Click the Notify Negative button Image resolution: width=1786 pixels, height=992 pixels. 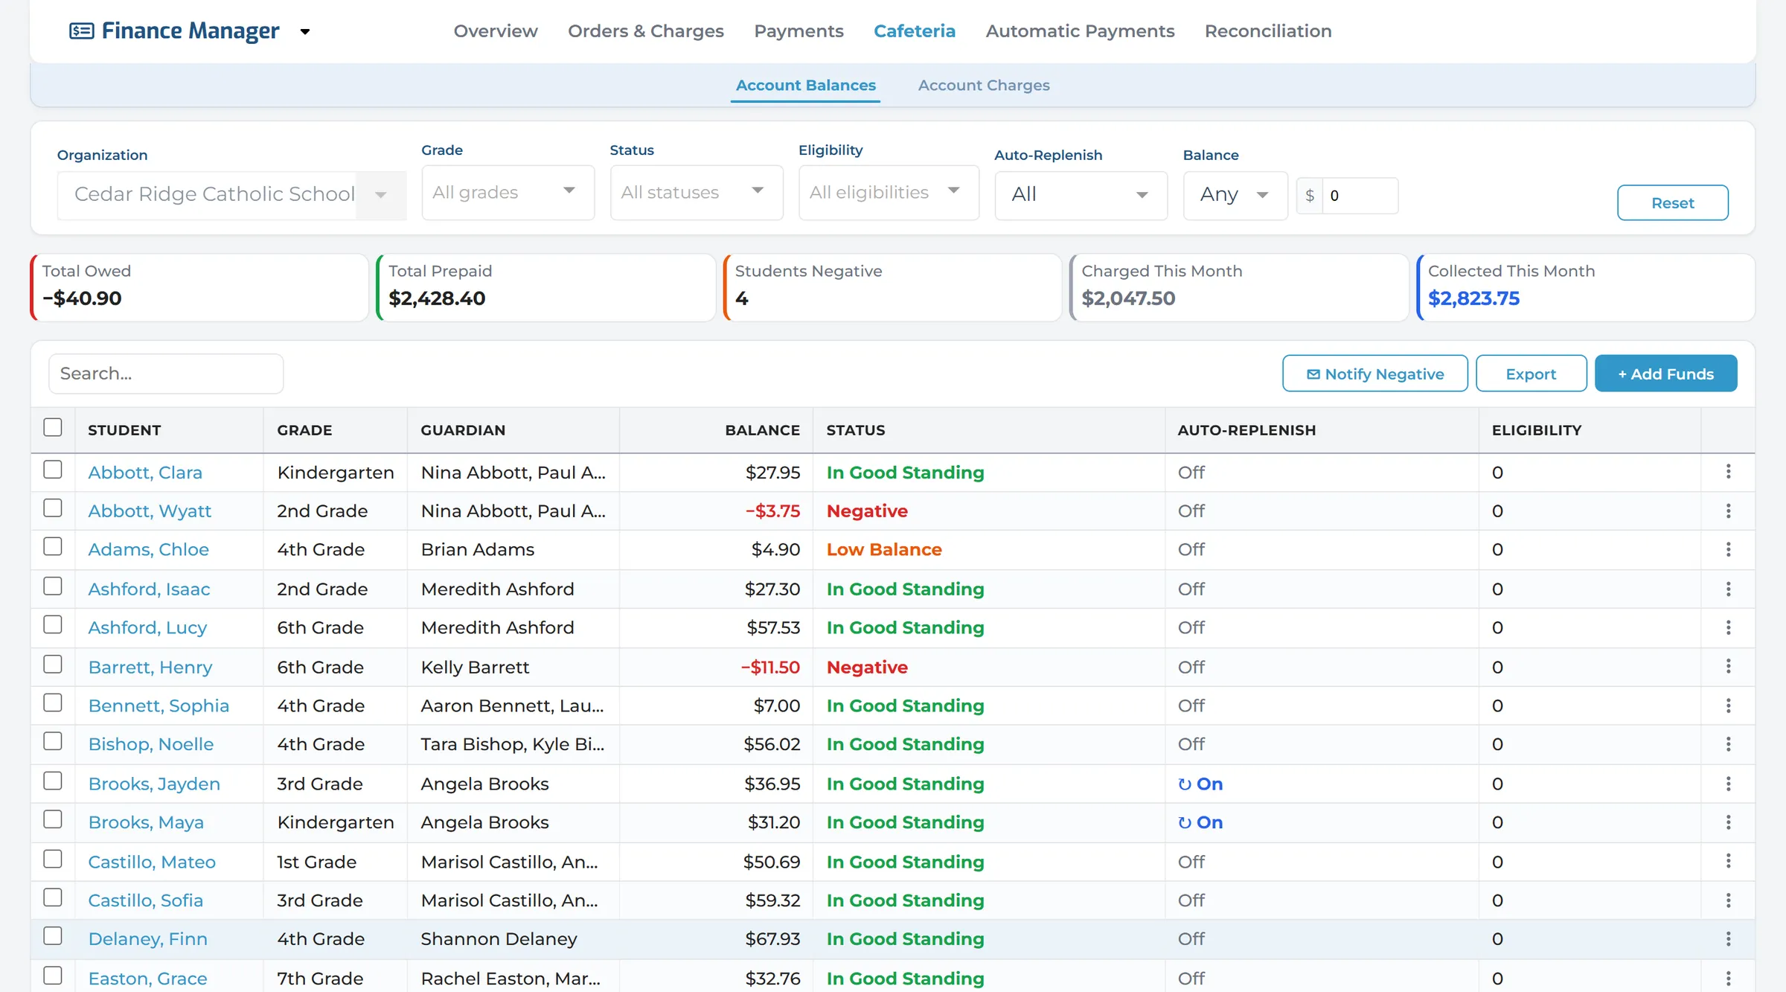coord(1375,374)
